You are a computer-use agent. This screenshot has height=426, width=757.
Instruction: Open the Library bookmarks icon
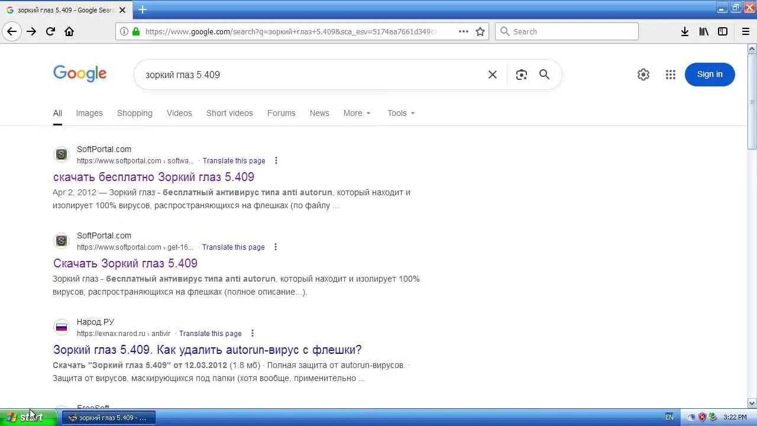(704, 31)
